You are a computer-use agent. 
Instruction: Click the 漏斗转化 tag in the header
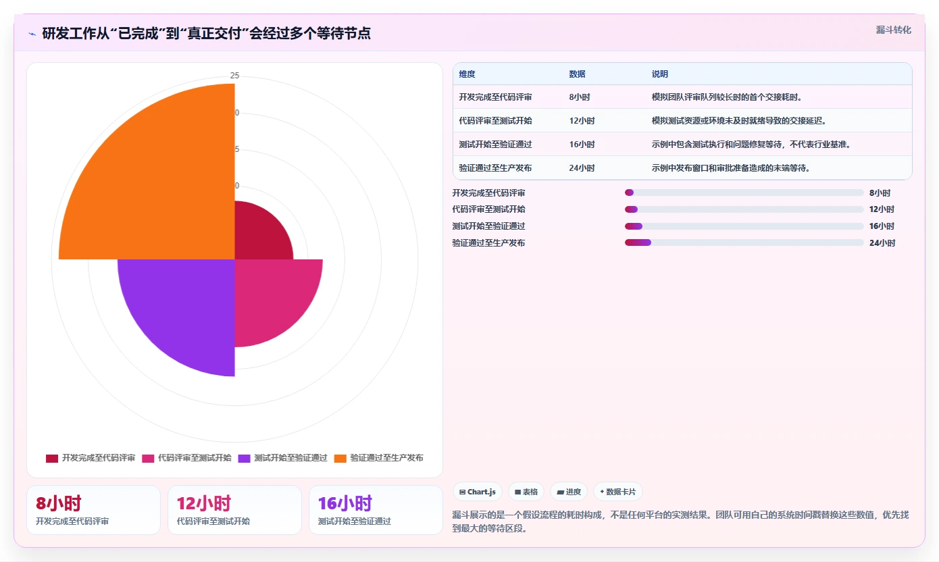[894, 30]
